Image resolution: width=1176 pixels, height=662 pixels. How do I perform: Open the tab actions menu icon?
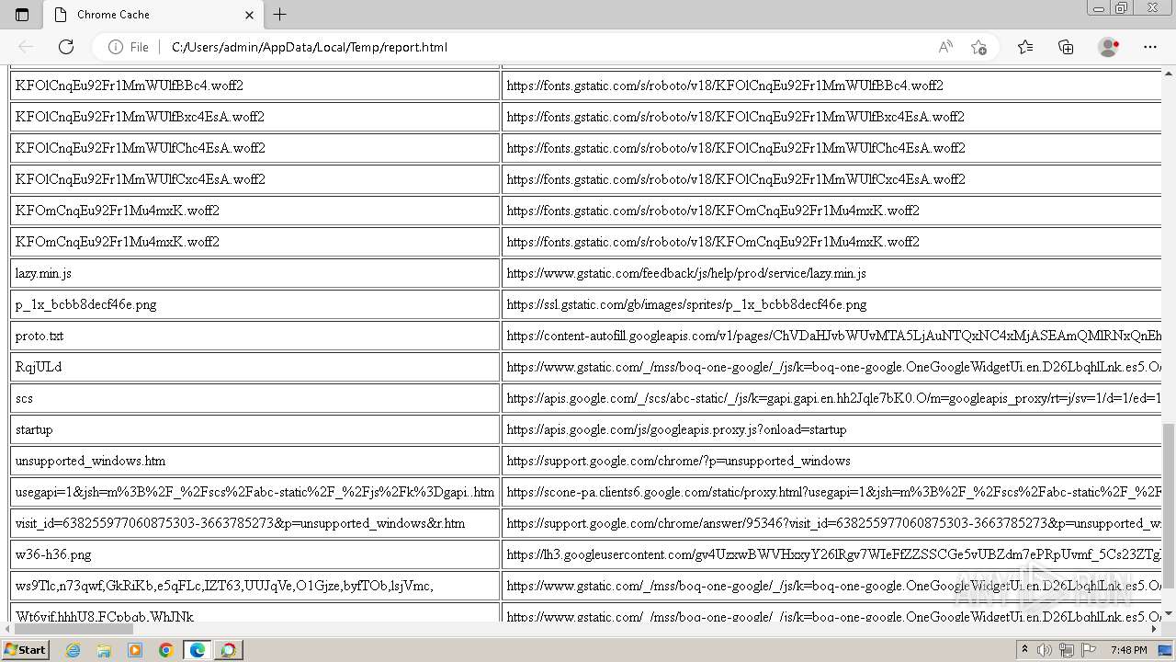click(22, 15)
